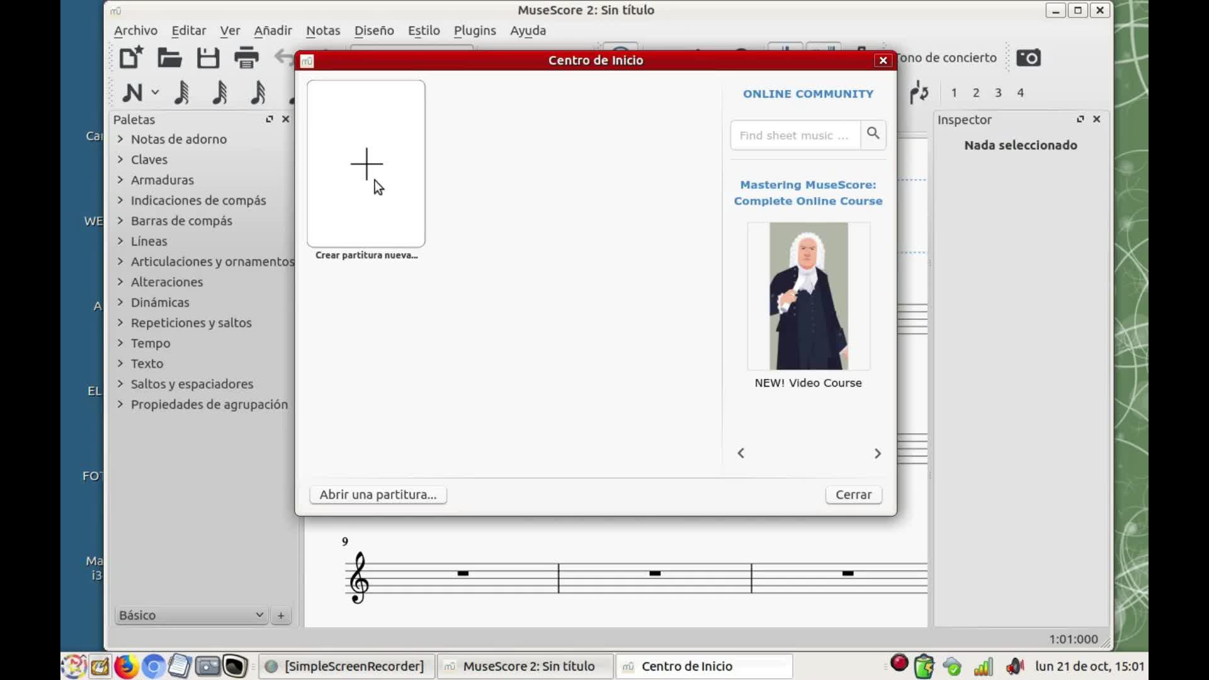1209x680 pixels.
Task: Select voice 1 toggle
Action: pos(954,93)
